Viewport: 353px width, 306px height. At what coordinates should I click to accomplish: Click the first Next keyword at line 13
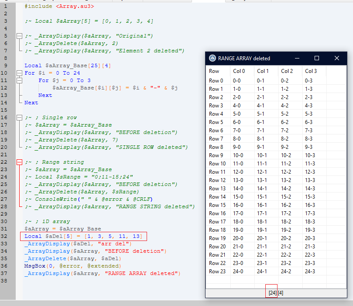point(45,95)
